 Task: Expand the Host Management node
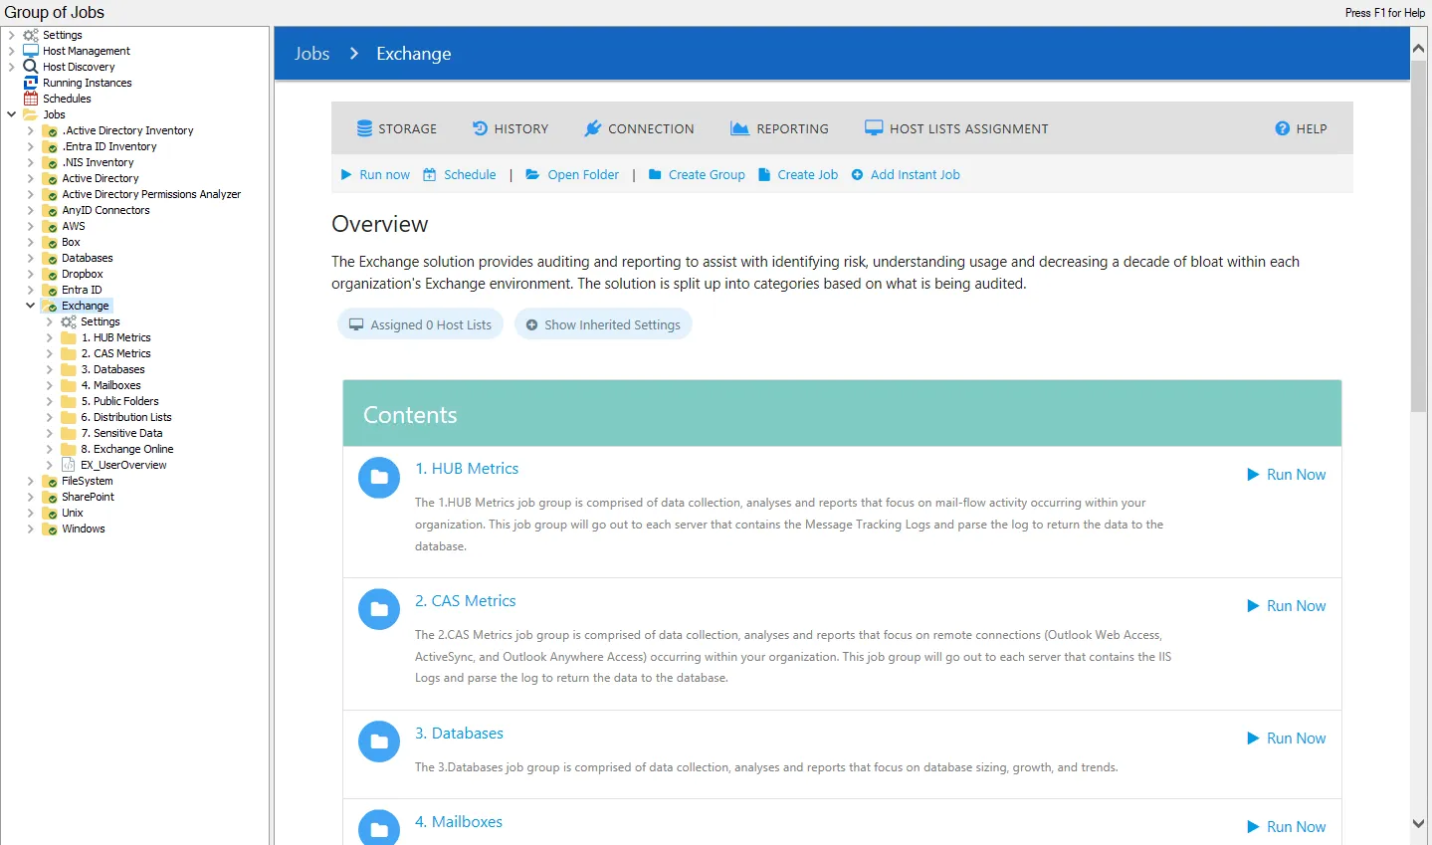click(x=12, y=51)
